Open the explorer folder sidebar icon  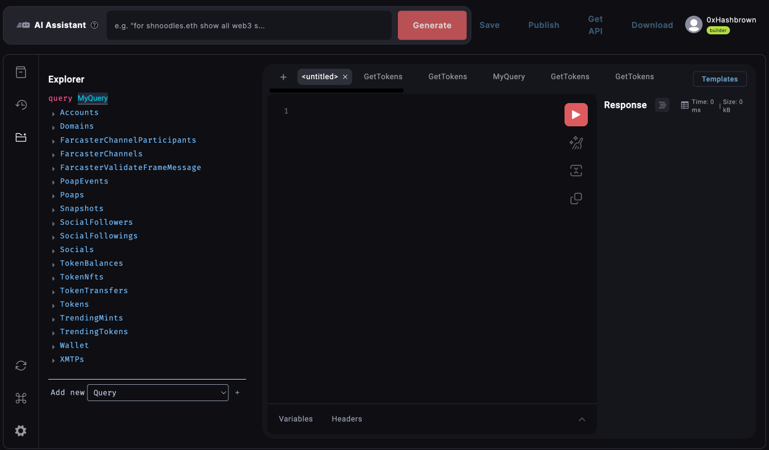[21, 137]
